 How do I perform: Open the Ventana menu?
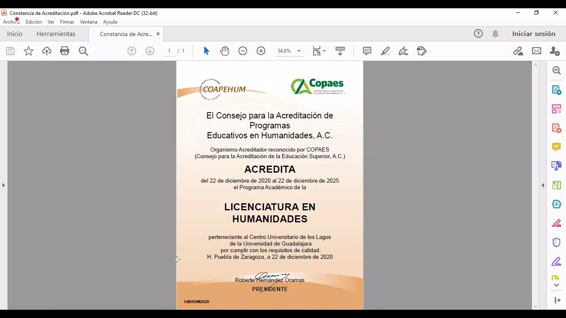click(89, 22)
